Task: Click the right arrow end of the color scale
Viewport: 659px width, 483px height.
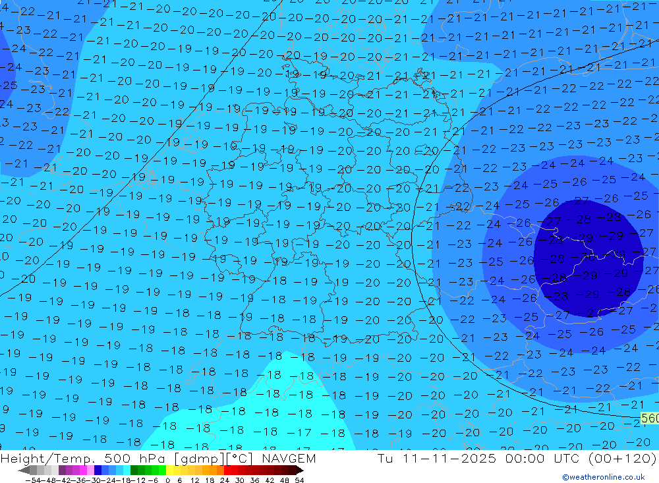Action: coord(300,470)
